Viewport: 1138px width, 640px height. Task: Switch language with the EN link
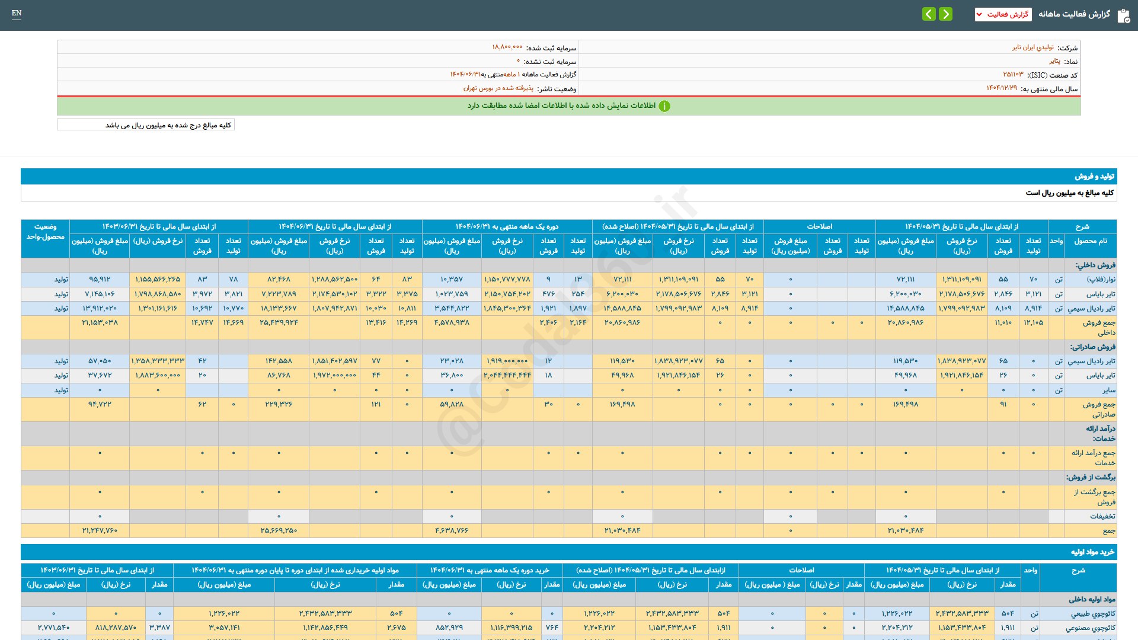pos(17,13)
